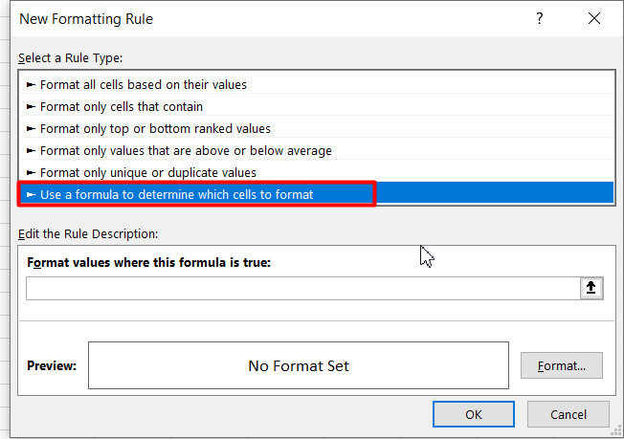Screen dimensions: 624x439
Task: Click arrow bullet beside 'Format all cells based on their values'
Action: click(x=31, y=85)
